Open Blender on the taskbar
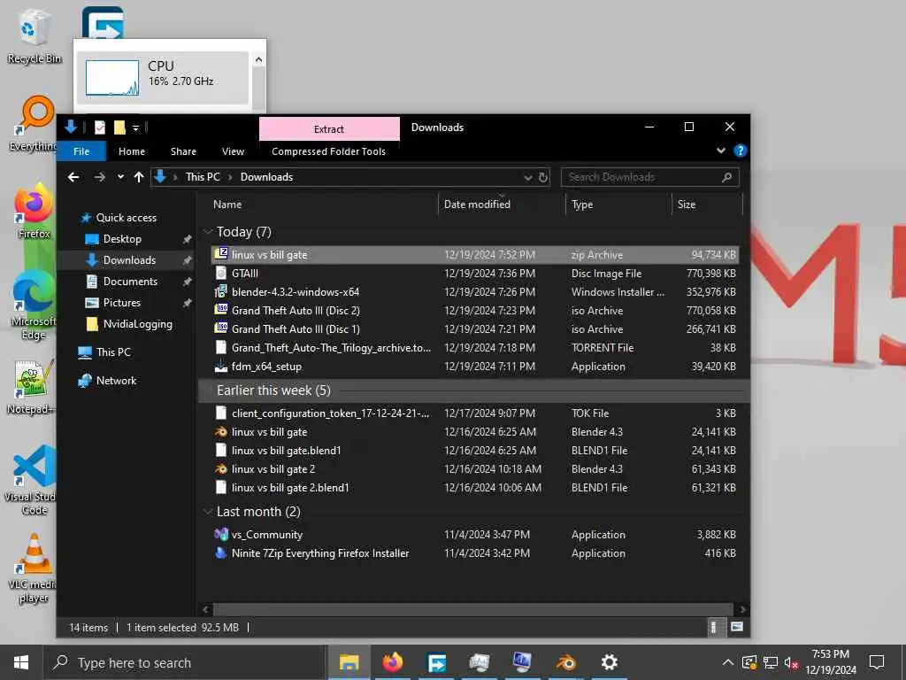Image resolution: width=906 pixels, height=680 pixels. click(x=566, y=662)
